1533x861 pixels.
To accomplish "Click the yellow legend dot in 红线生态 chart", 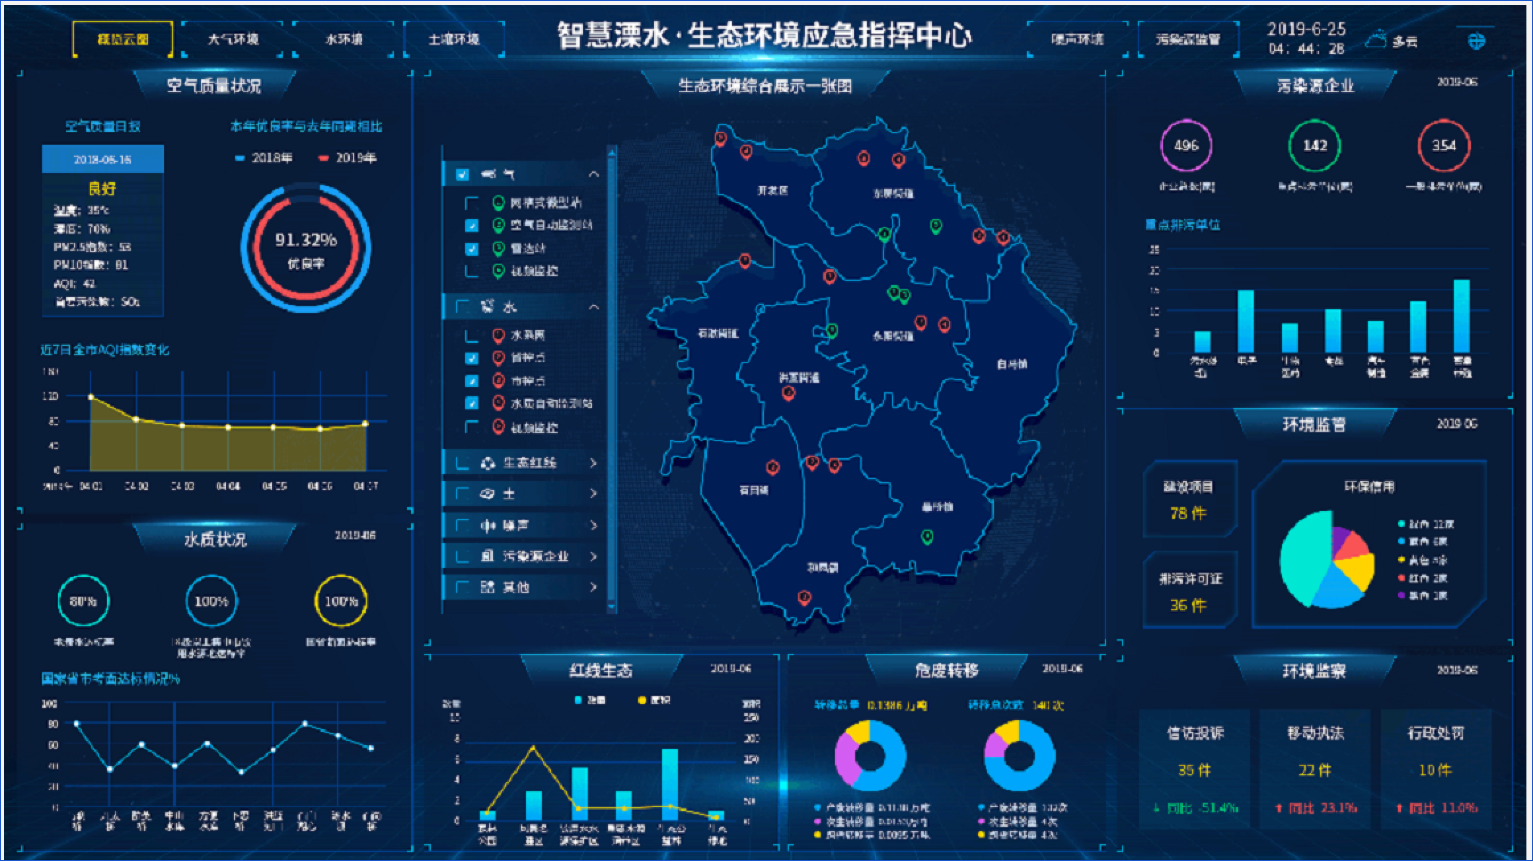I will click(641, 700).
